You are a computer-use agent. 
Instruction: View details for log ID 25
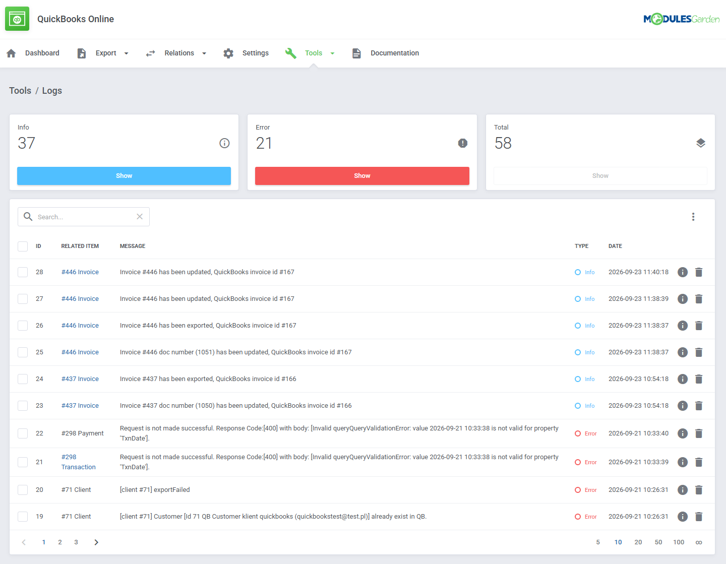point(683,352)
